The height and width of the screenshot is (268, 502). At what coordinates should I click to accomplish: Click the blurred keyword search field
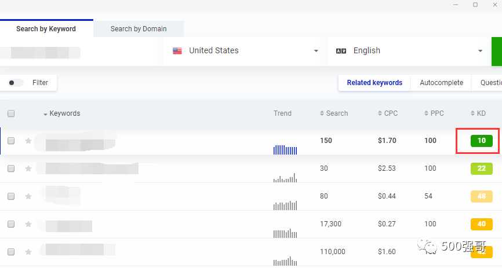pyautogui.click(x=41, y=52)
